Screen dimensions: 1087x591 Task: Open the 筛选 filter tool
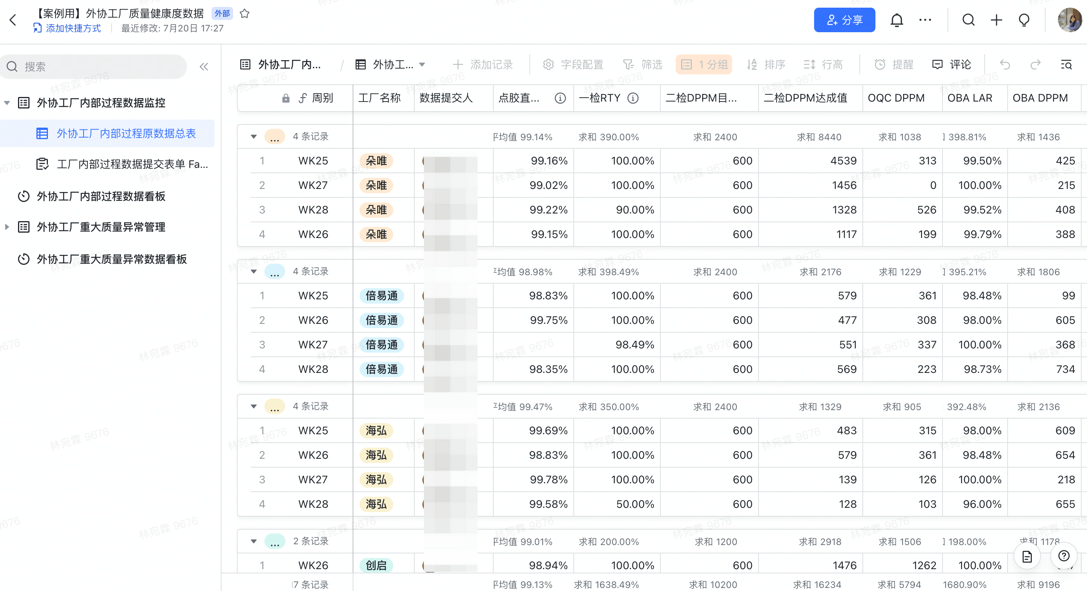(642, 64)
